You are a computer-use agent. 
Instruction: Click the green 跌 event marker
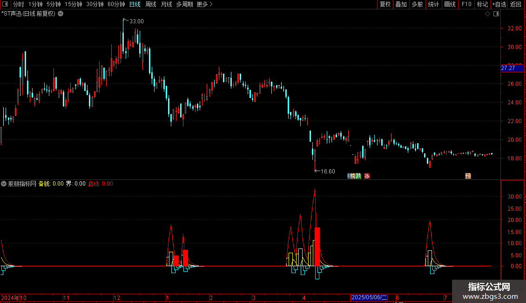[358, 176]
